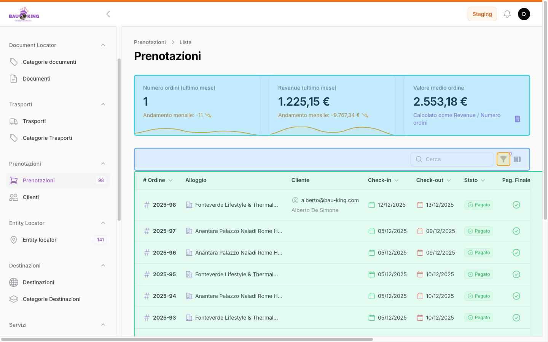Open order 2025-97

[x=164, y=231]
